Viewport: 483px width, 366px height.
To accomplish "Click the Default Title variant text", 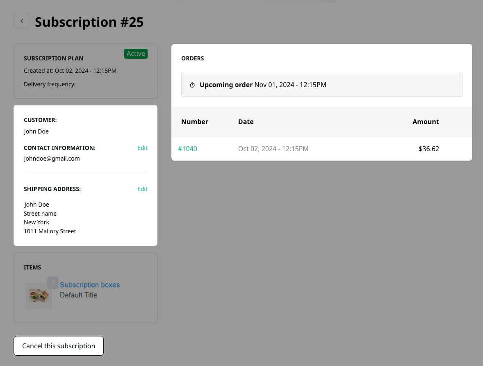I will 79,295.
